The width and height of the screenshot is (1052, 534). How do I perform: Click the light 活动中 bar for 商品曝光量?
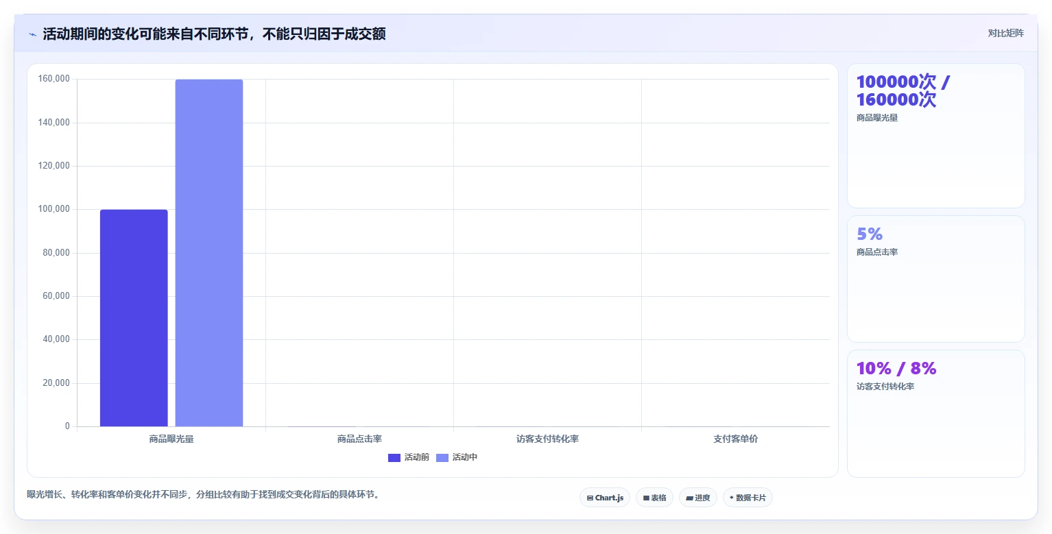coord(209,253)
